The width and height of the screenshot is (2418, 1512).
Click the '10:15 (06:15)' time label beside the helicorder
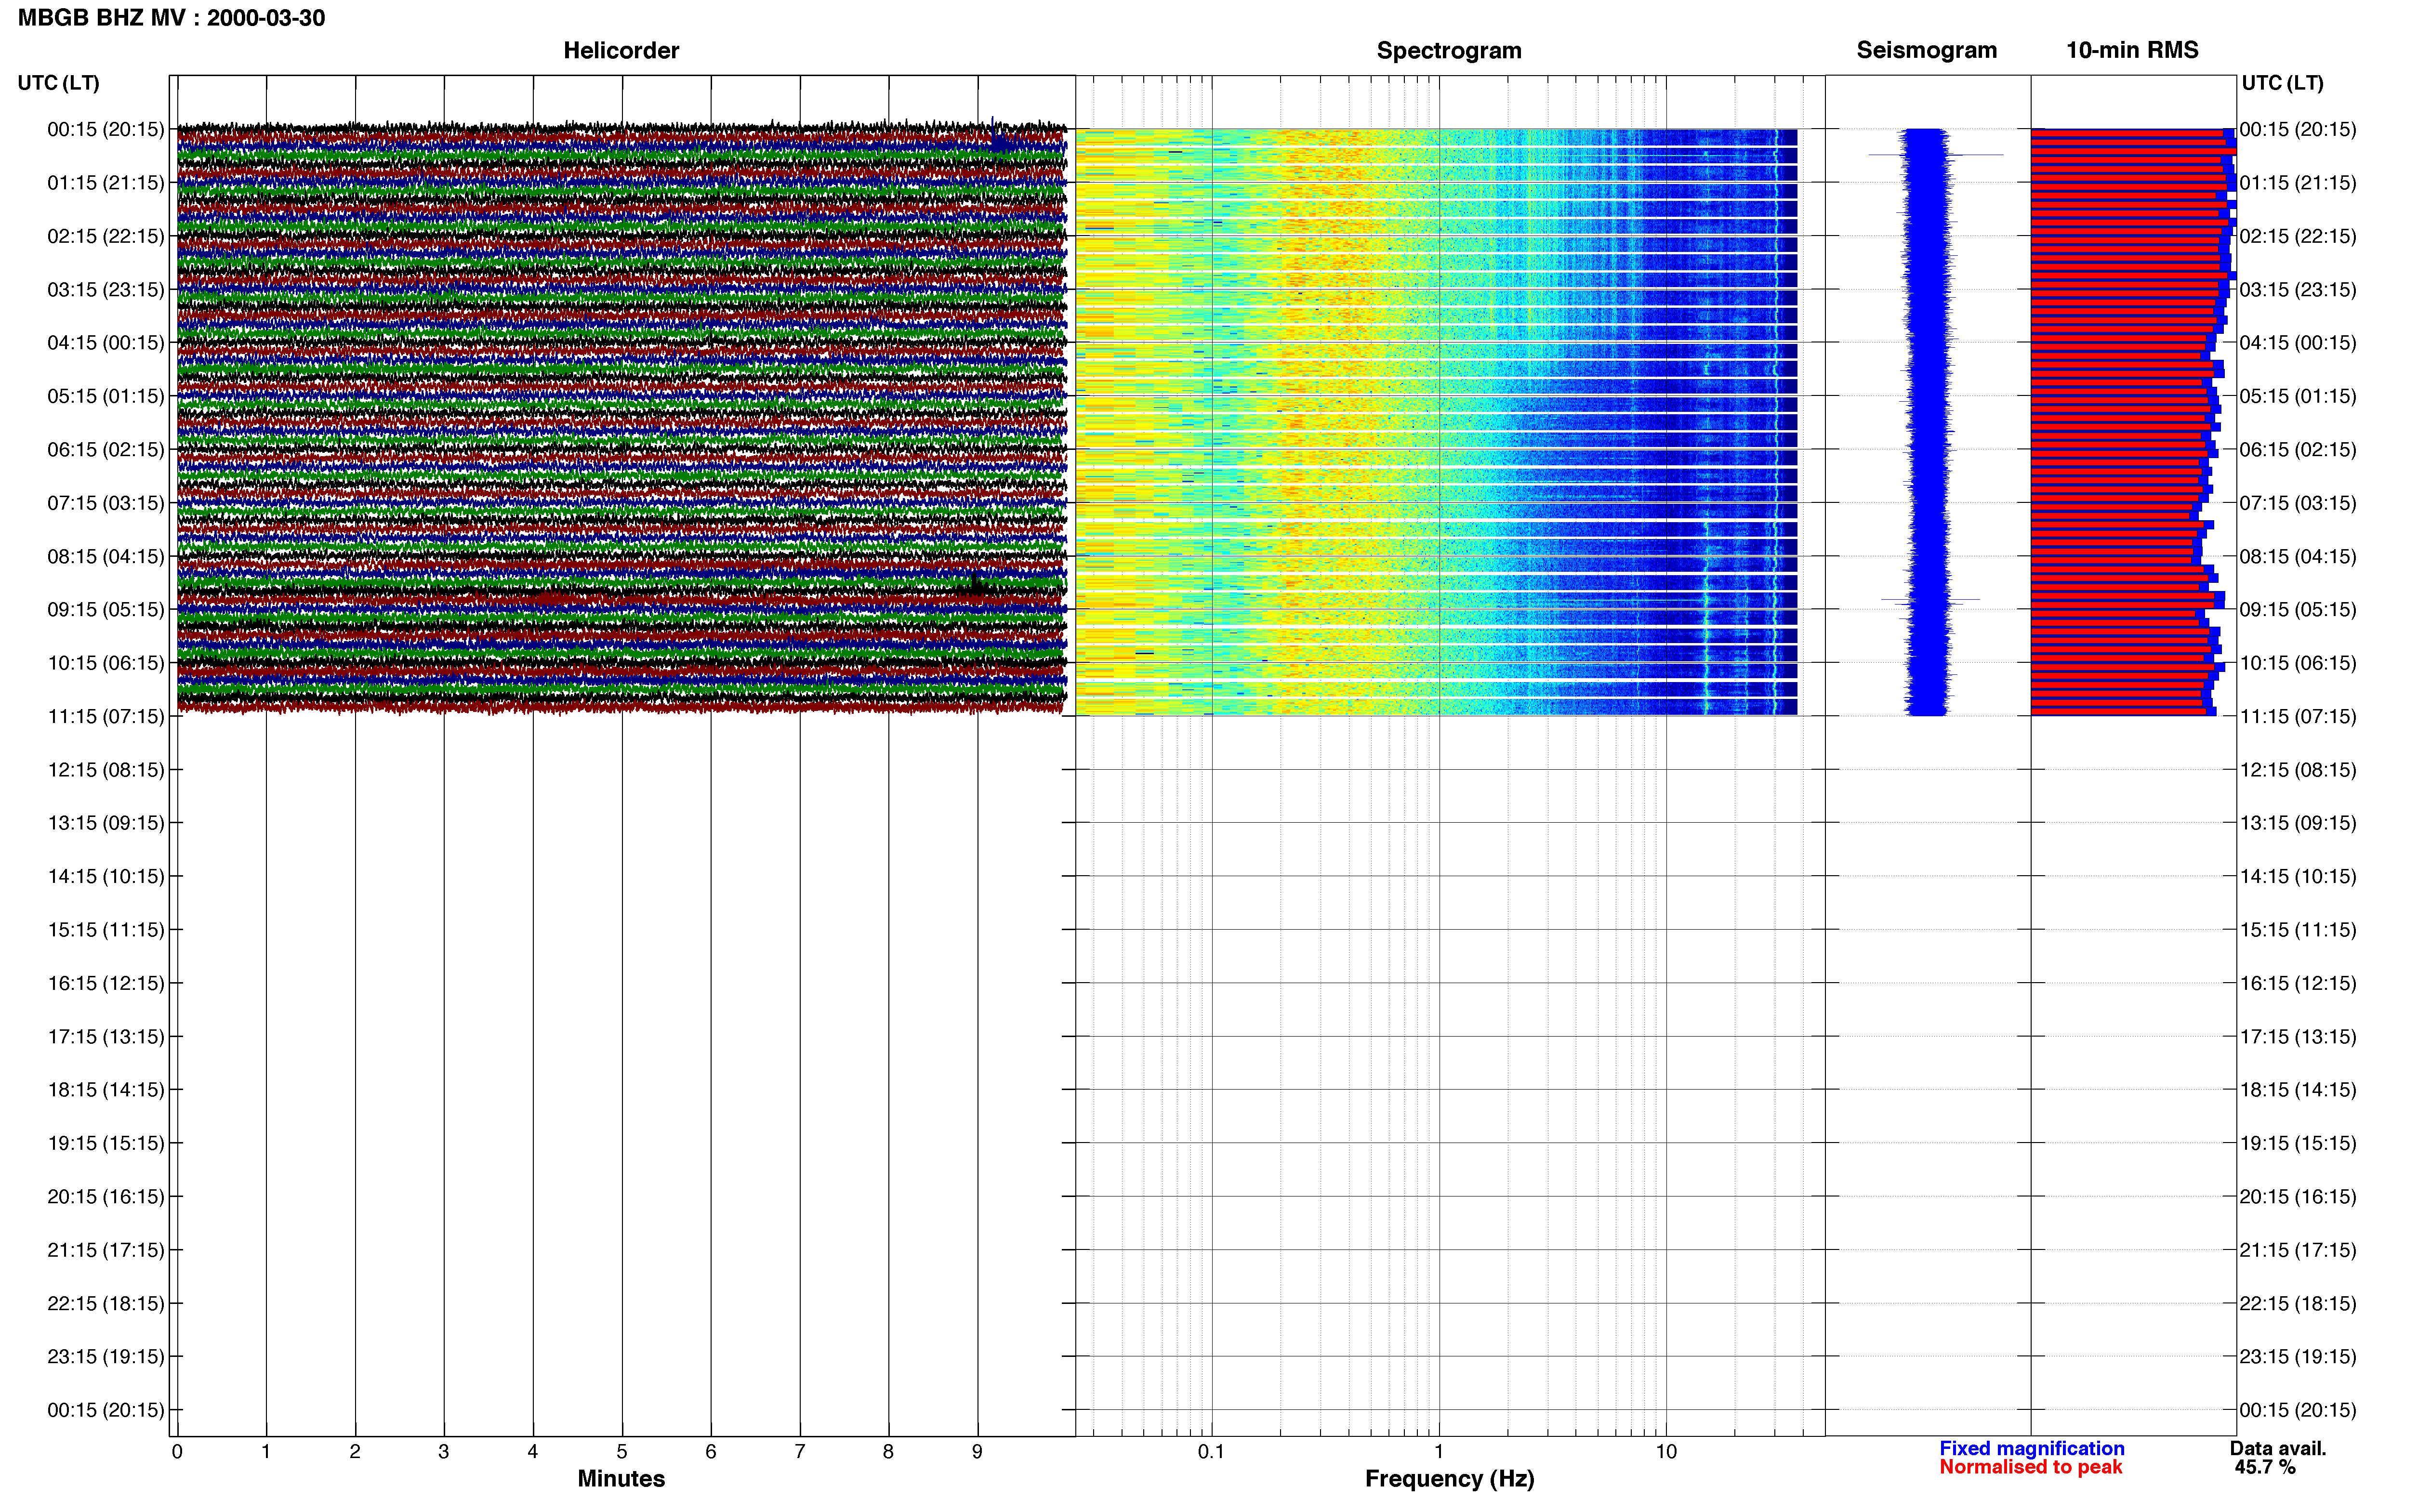(x=105, y=662)
